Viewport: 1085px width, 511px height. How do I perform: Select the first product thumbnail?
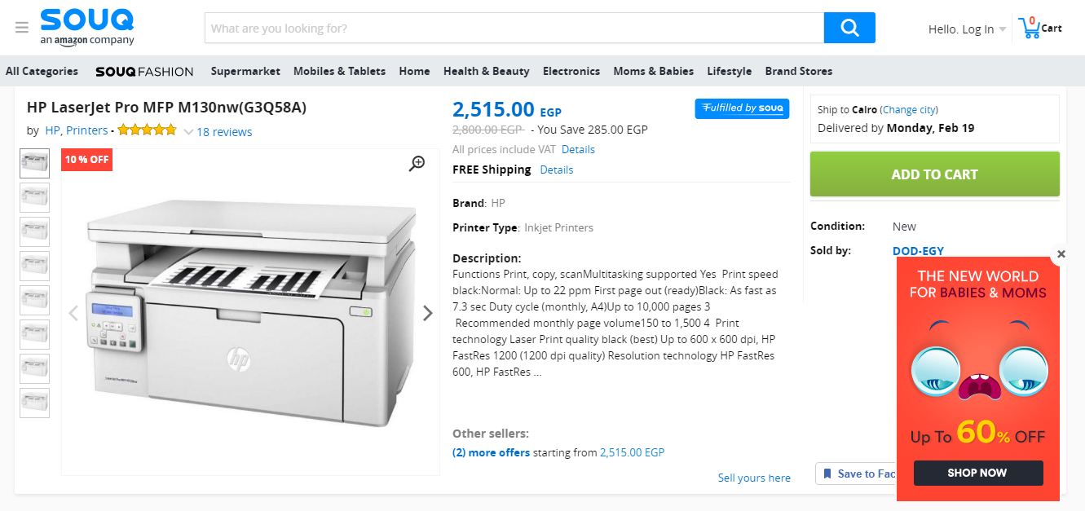point(34,164)
